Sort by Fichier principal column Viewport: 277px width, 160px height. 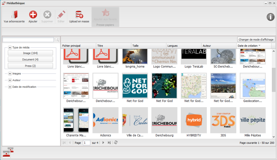pos(78,46)
